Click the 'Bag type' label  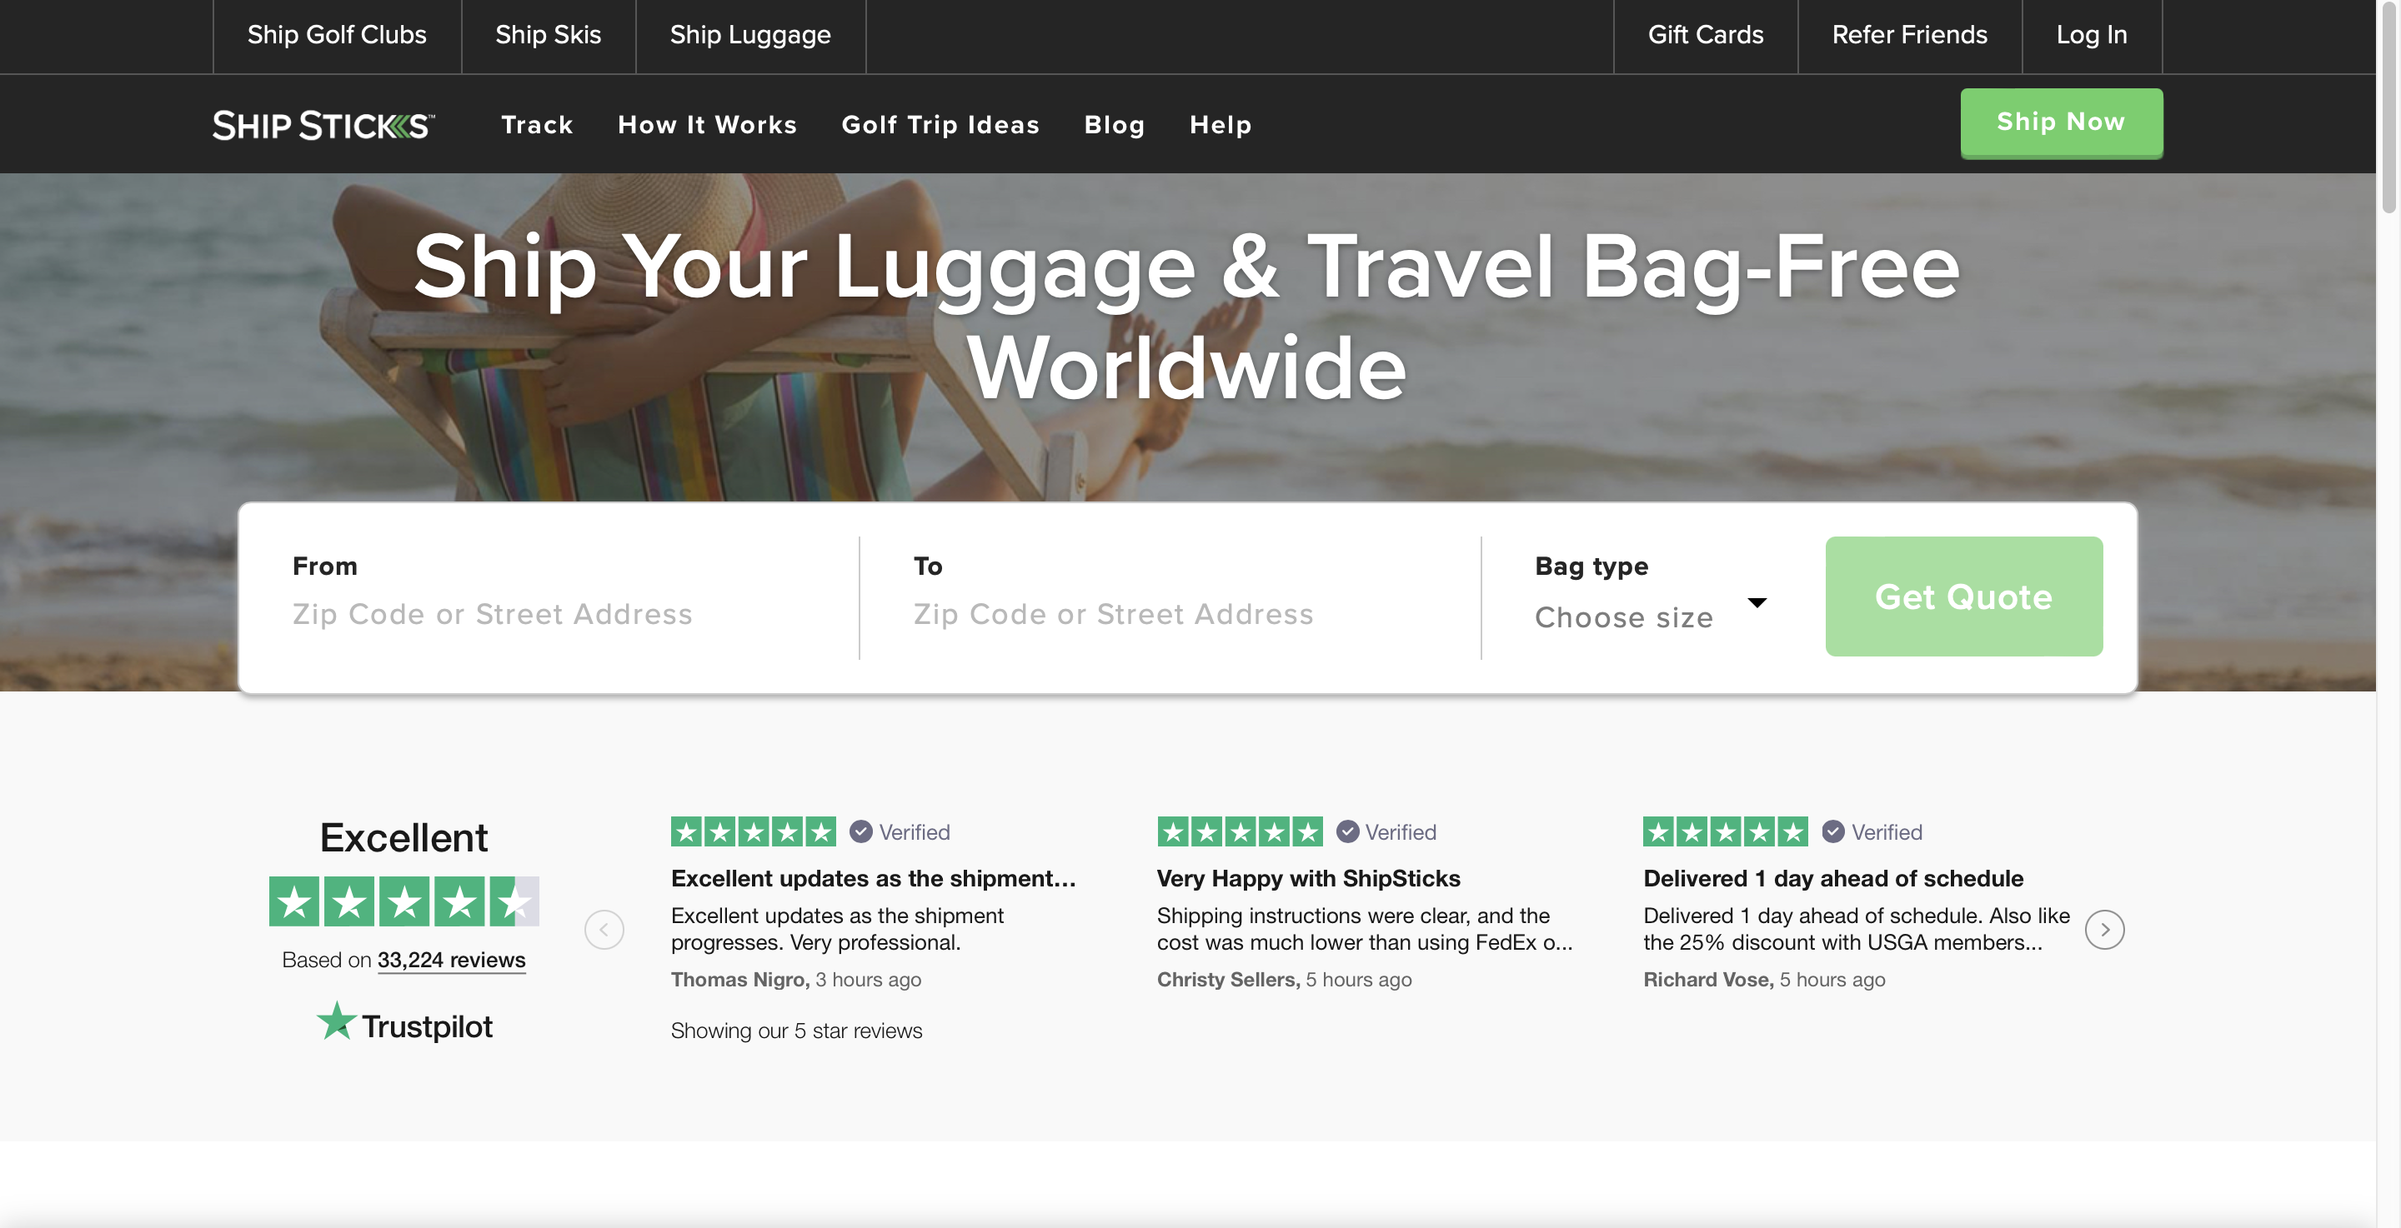[x=1591, y=566]
